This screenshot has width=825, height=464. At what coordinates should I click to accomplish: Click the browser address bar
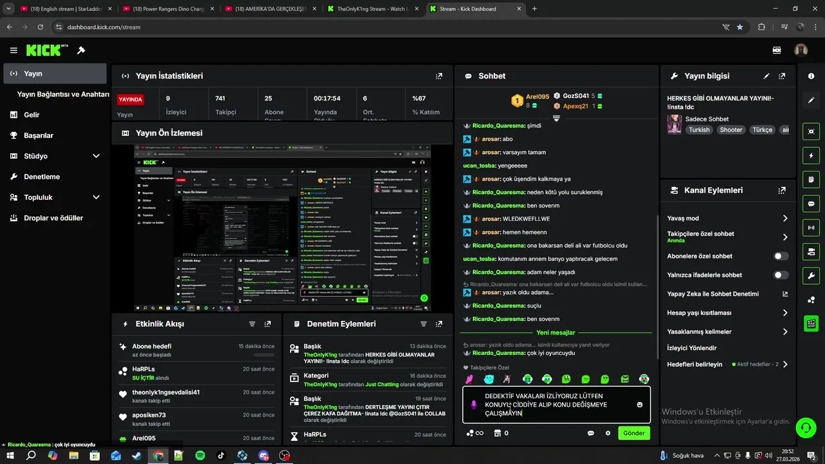(387, 27)
